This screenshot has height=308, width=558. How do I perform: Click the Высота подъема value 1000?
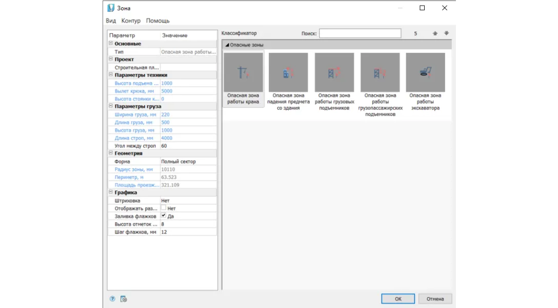click(188, 83)
